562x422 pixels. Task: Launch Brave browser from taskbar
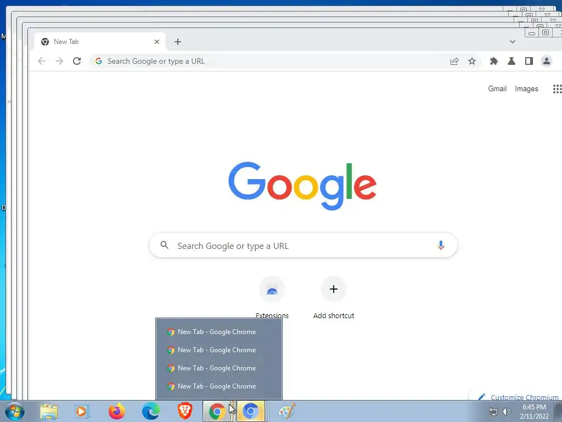(184, 411)
